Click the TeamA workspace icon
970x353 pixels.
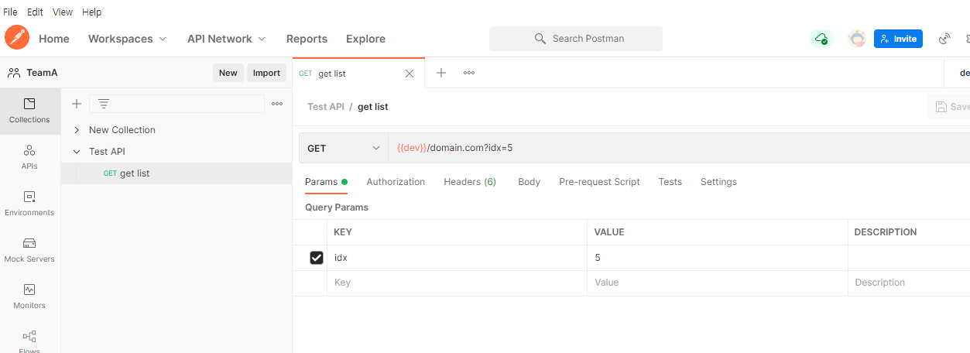14,73
